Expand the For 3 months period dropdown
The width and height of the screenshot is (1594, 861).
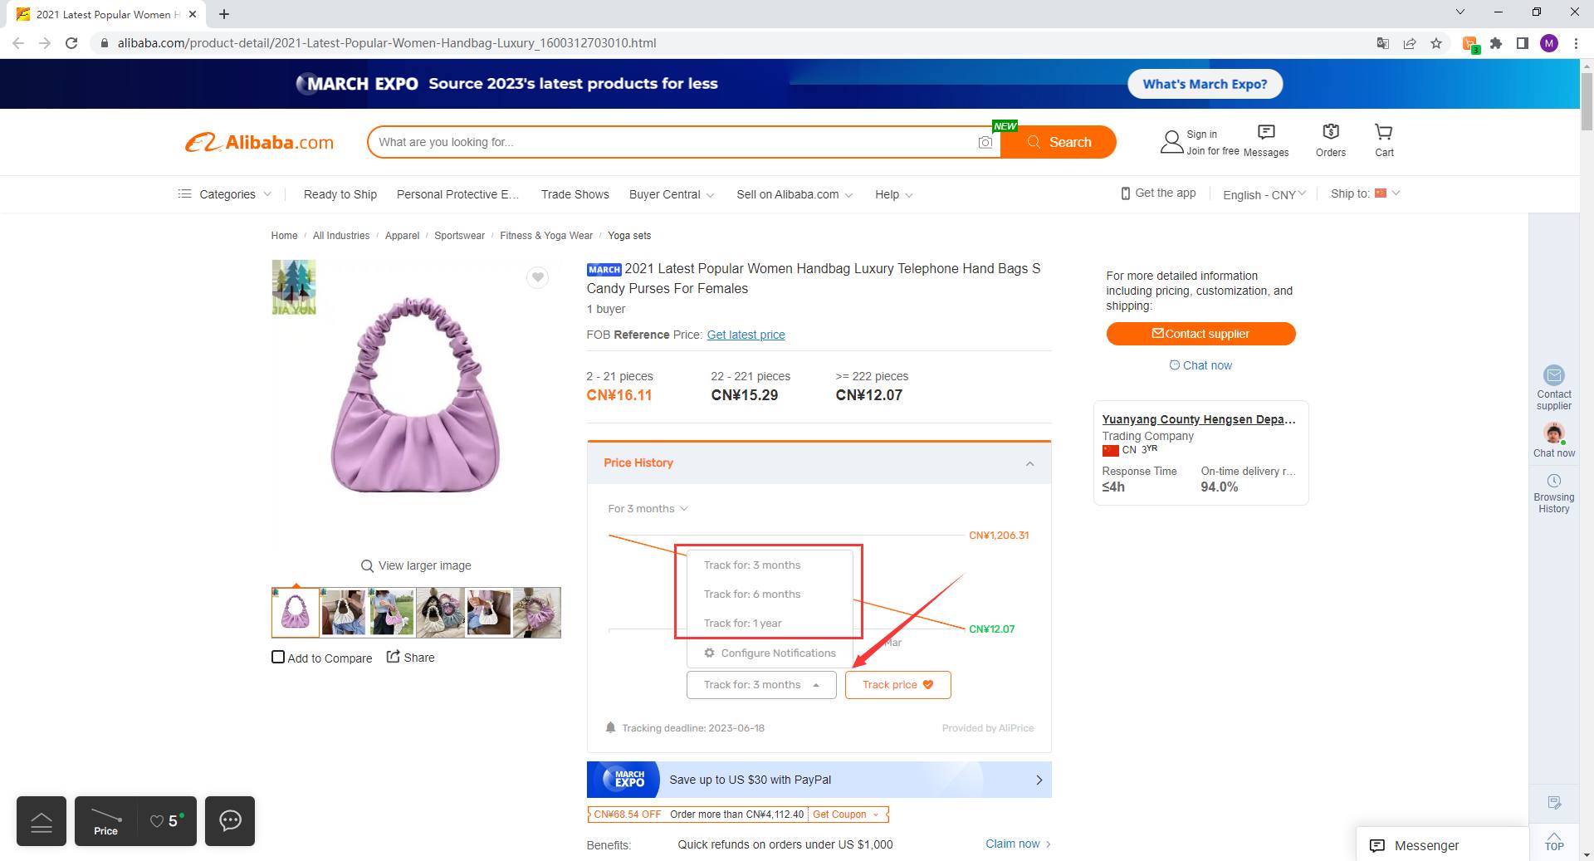tap(648, 508)
